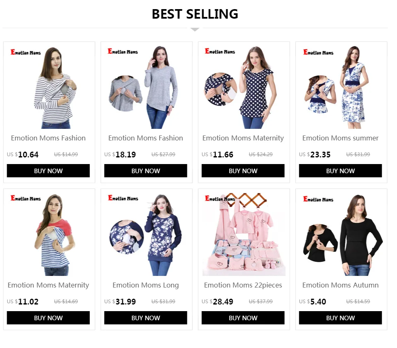Buy the US $5.40 autumn top
This screenshot has height=348, width=397.
(x=340, y=318)
